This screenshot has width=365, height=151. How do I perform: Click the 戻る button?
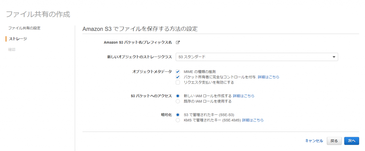tap(334, 141)
